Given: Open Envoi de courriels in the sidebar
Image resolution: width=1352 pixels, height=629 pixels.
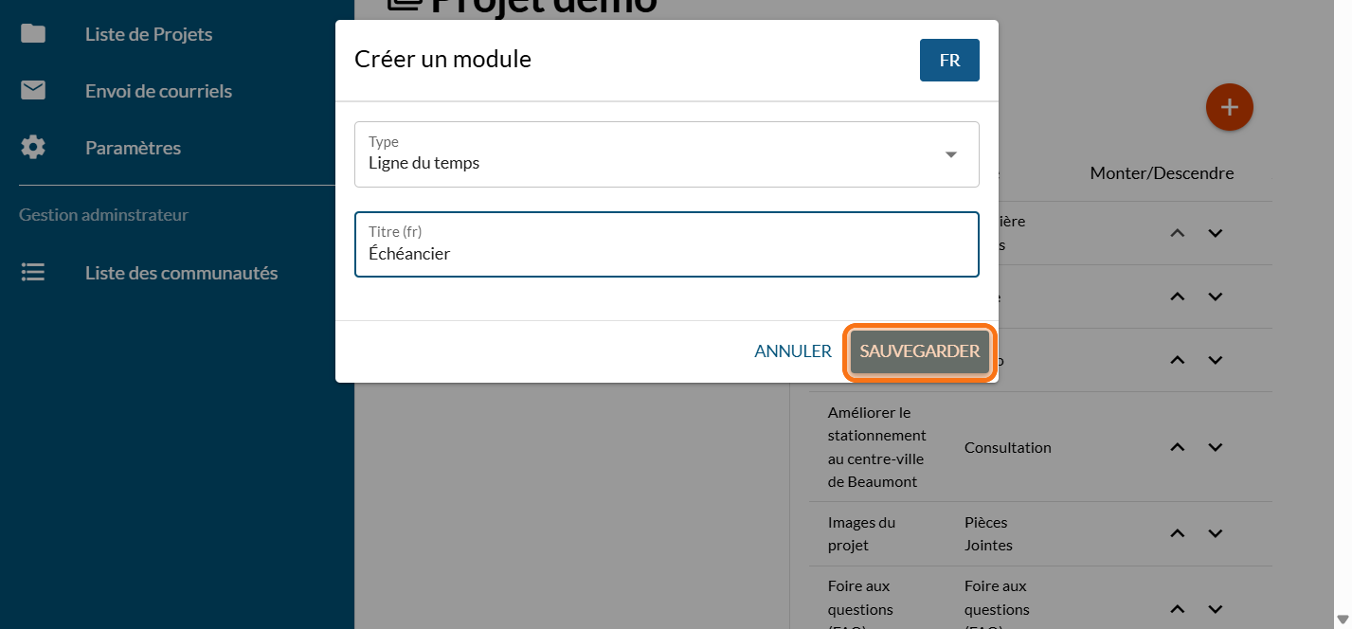Looking at the screenshot, I should (158, 91).
